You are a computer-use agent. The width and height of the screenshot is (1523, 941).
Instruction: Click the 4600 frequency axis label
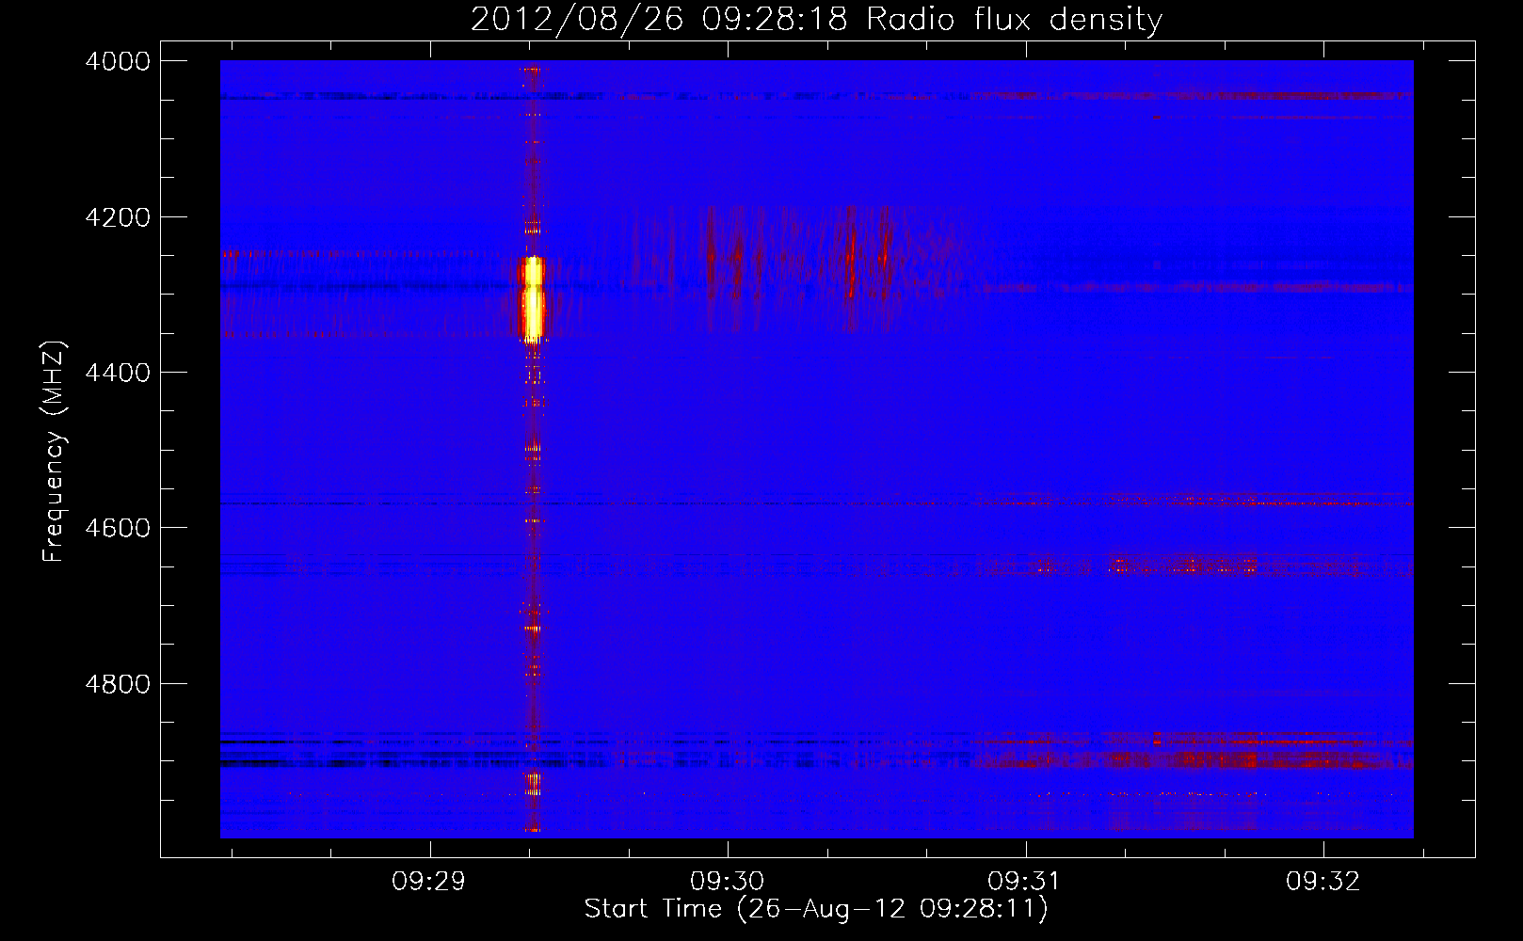(118, 528)
